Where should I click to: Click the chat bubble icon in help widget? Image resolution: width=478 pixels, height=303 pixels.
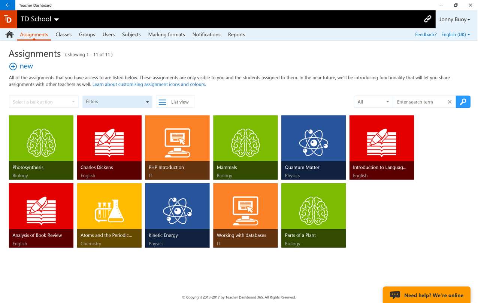pos(395,295)
